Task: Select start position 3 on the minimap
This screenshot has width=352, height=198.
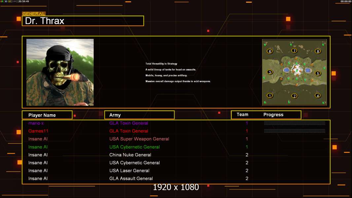Action: click(x=270, y=72)
